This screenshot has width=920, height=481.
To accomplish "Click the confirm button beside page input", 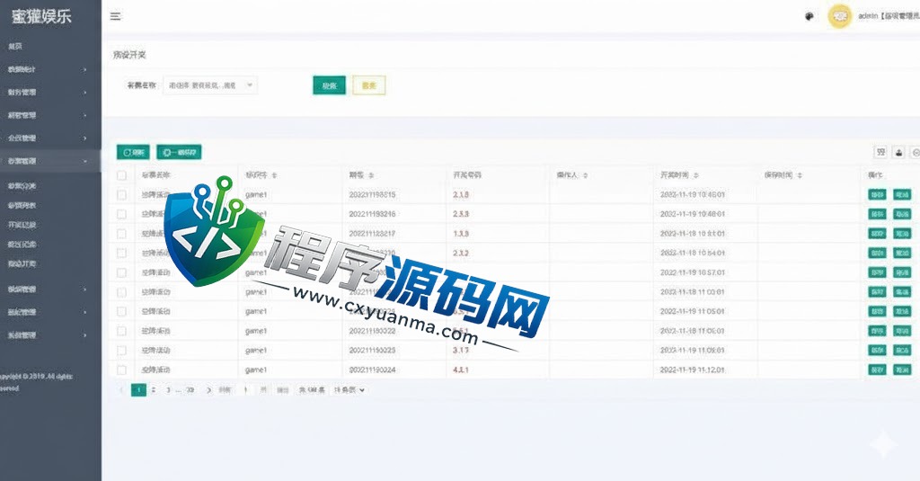I will [283, 390].
